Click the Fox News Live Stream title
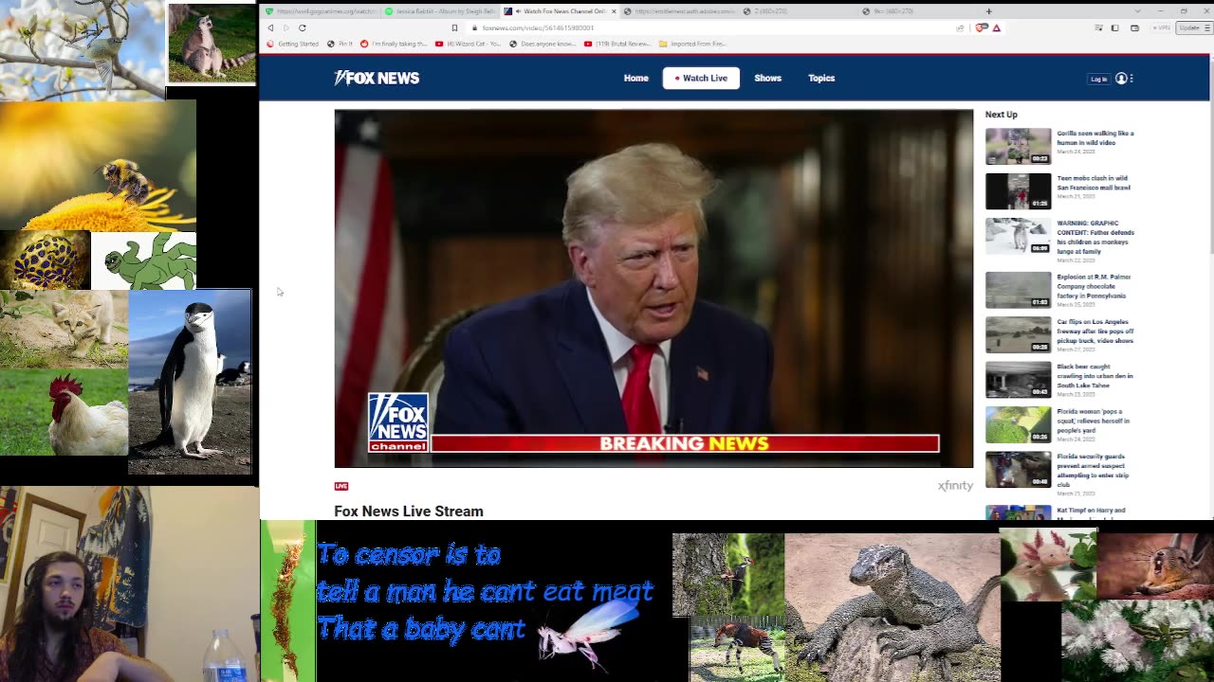Screen dimensions: 1214x682 409,511
